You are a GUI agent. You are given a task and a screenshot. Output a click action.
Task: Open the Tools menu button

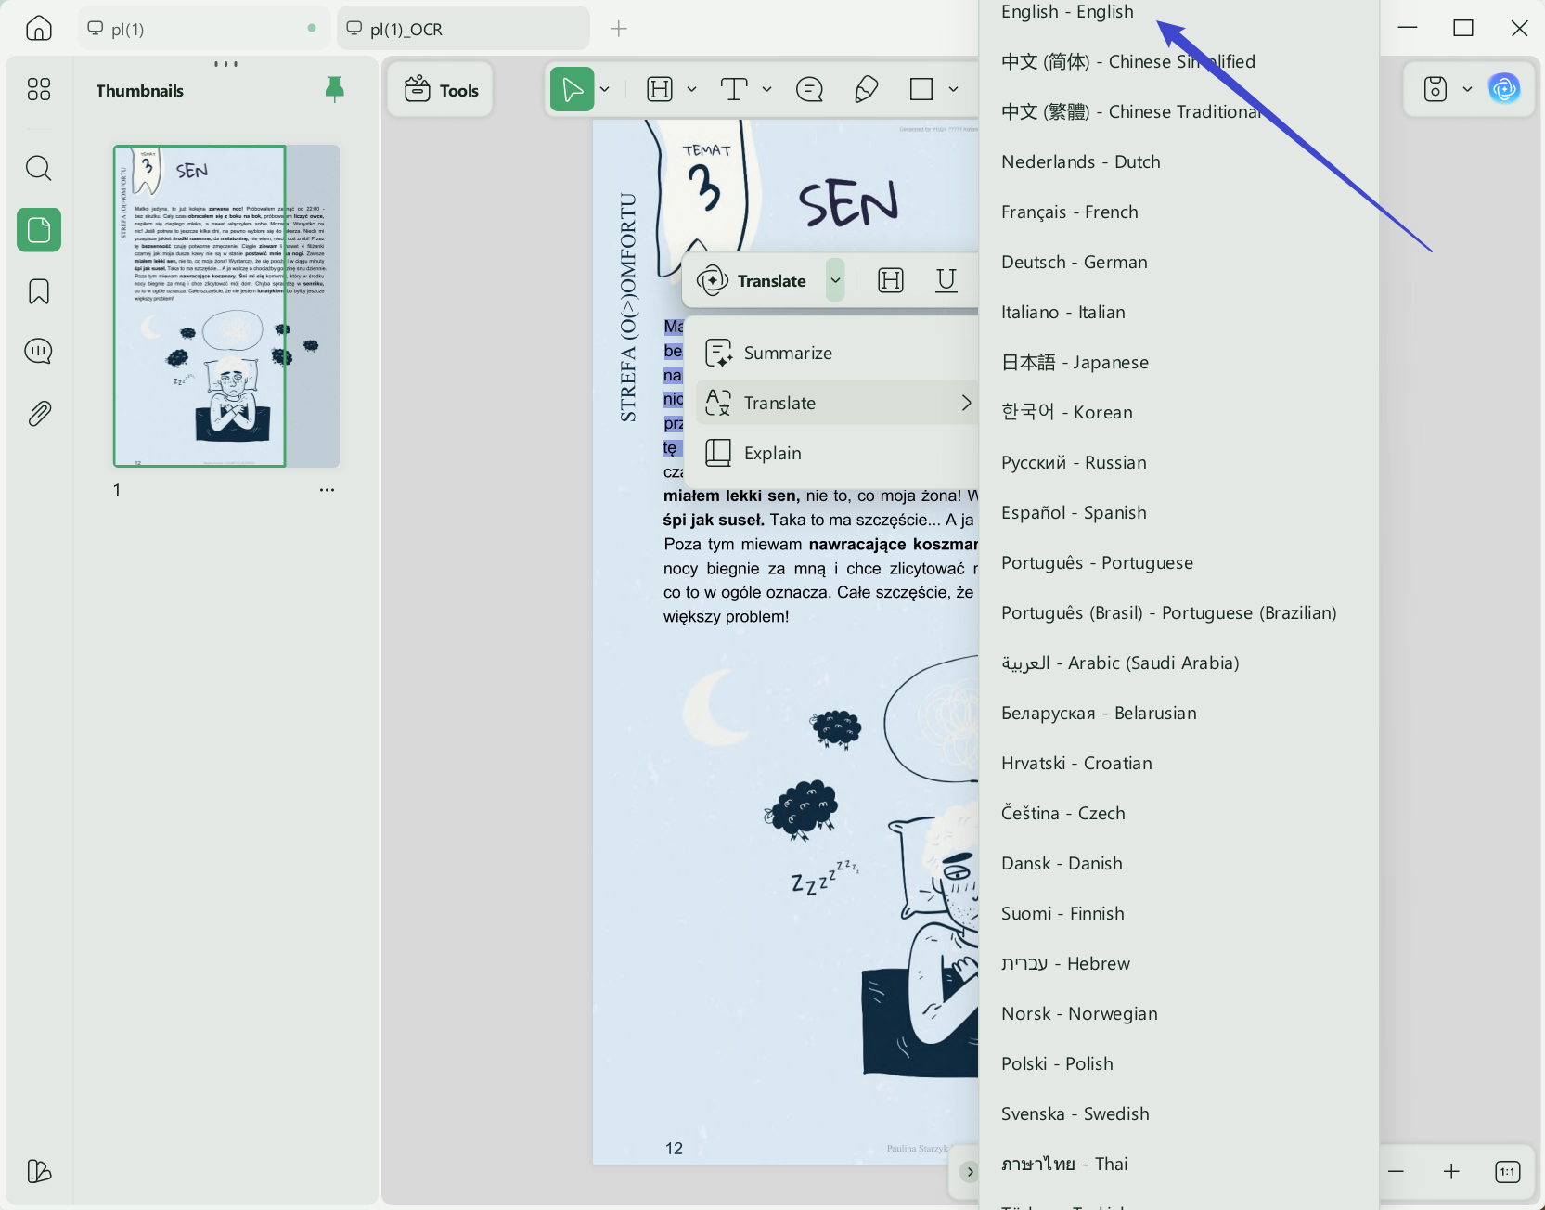coord(441,90)
